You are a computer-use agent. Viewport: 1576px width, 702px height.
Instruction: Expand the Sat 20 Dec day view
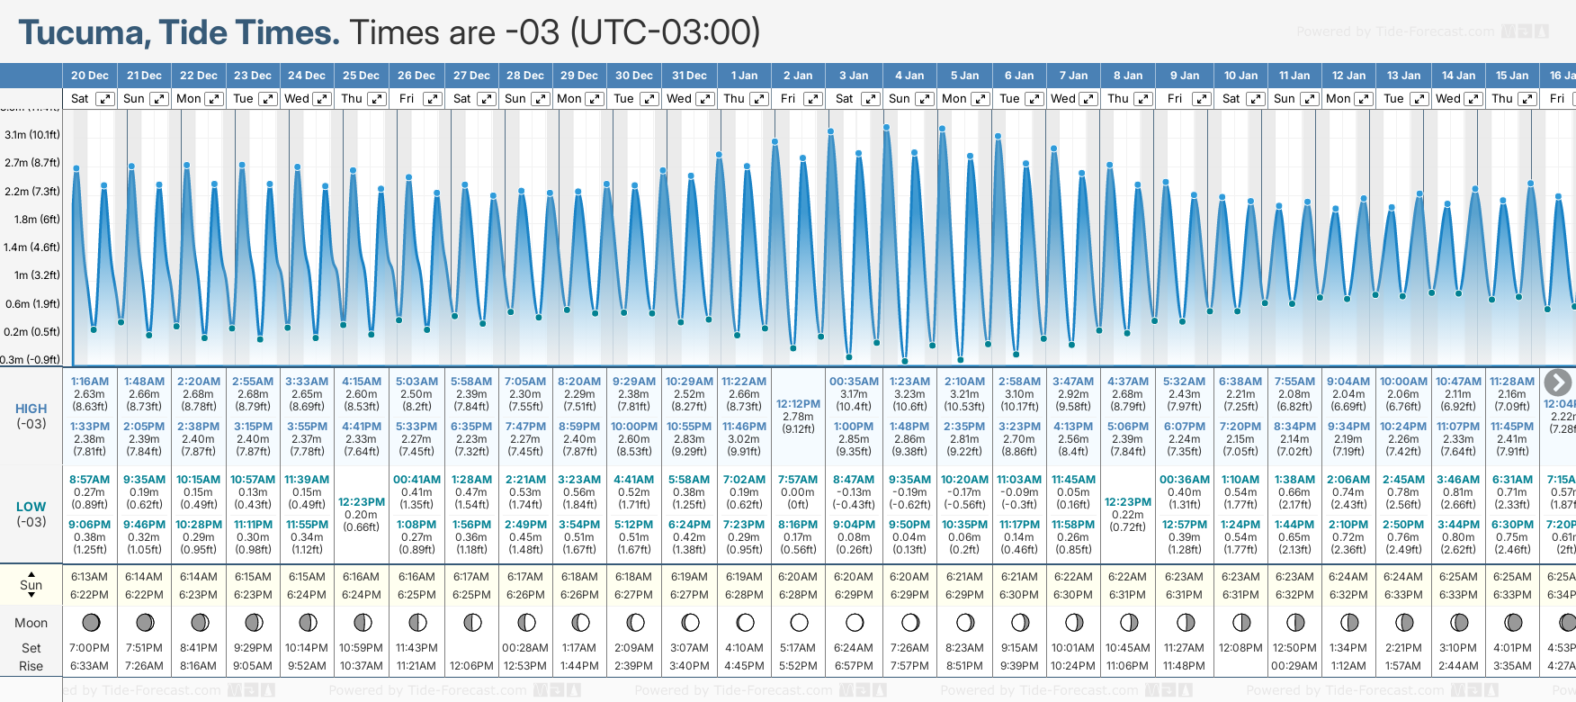point(105,99)
